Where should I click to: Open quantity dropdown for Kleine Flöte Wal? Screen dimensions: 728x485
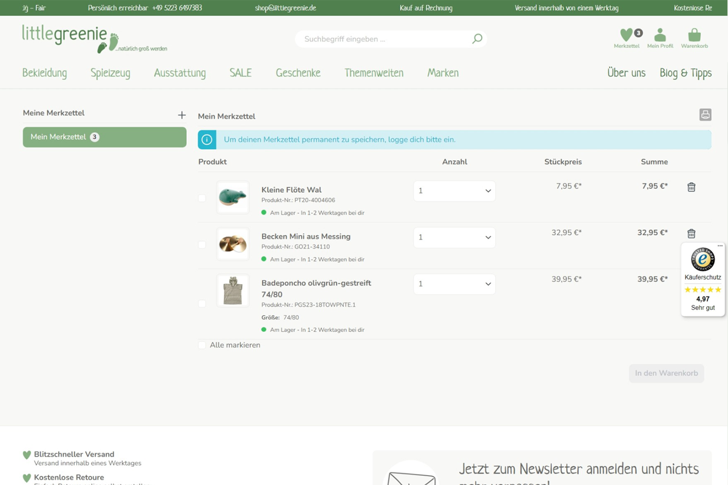454,191
